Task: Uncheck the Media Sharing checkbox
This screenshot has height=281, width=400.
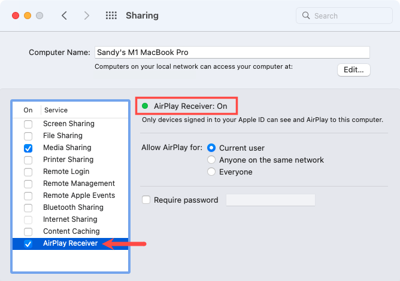Action: [x=28, y=148]
